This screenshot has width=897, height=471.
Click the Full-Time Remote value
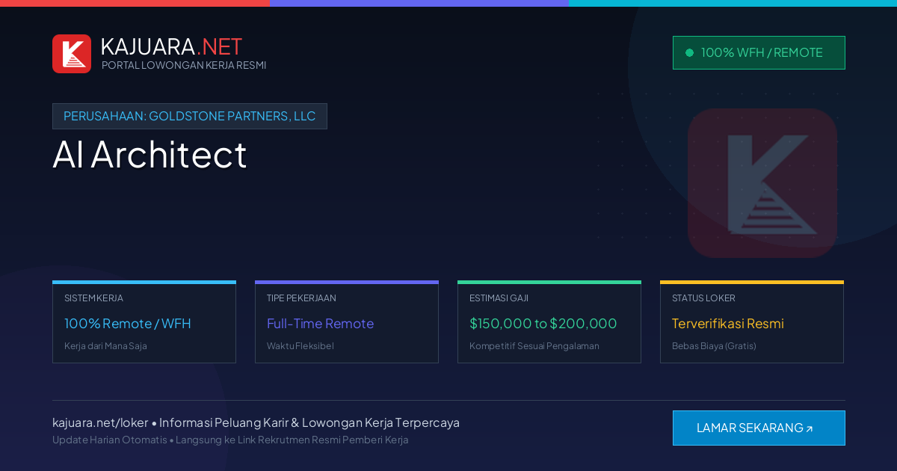point(320,324)
